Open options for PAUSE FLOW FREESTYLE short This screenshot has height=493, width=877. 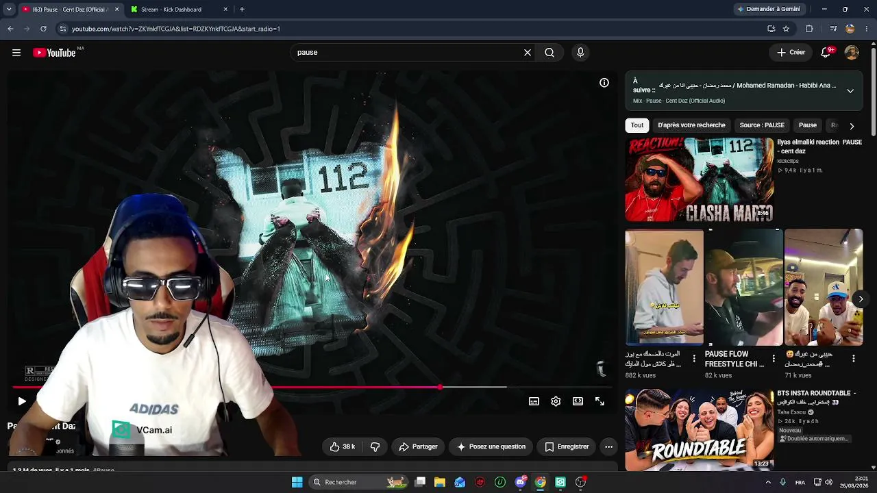tap(774, 358)
